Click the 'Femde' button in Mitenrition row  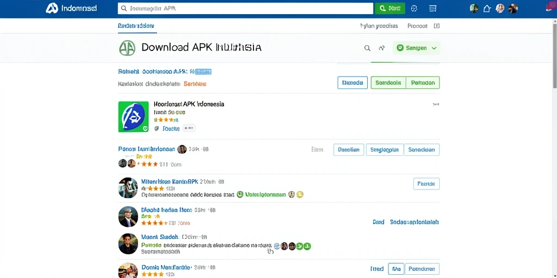(x=426, y=184)
